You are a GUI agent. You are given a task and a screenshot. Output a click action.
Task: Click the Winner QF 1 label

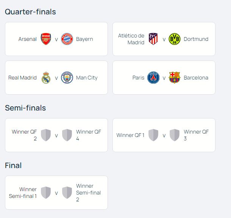(x=130, y=135)
